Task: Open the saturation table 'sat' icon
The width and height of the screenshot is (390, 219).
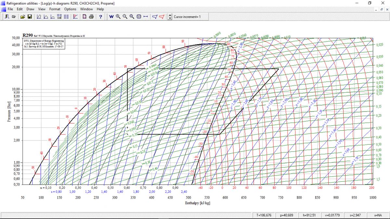Action: (59, 17)
